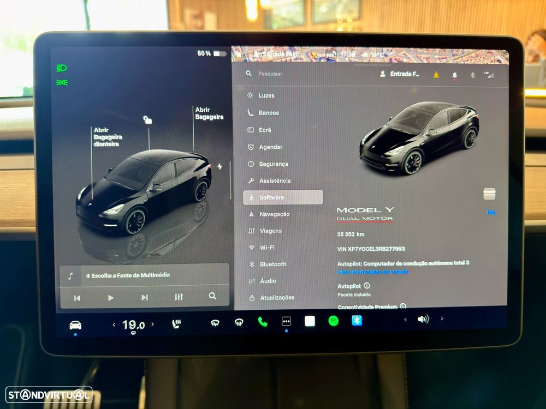Tap the speaker volume icon
The height and width of the screenshot is (409, 546).
[x=423, y=319]
